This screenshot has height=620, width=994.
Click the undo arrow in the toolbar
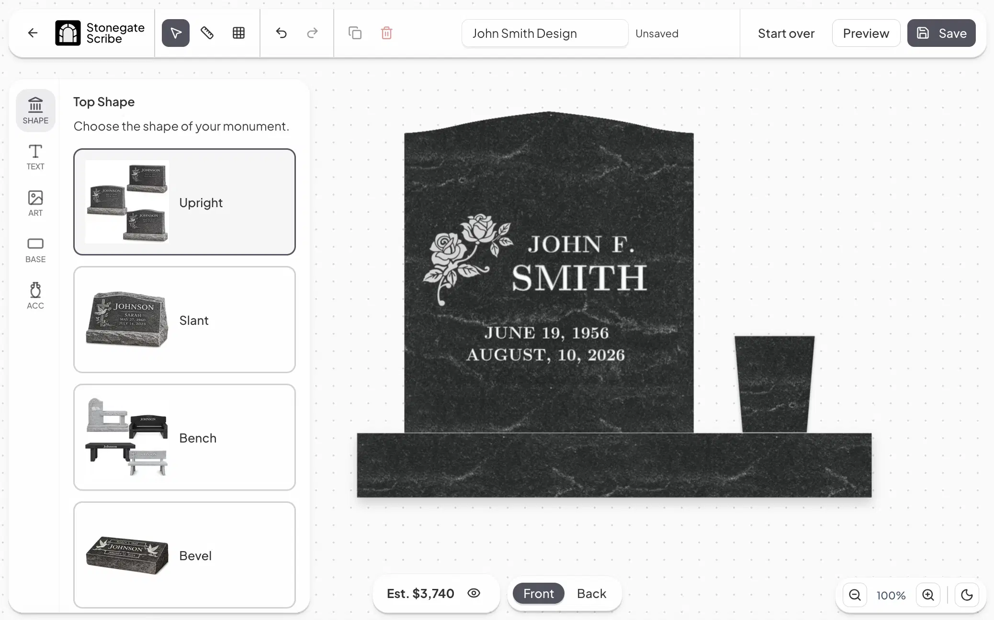pos(282,33)
